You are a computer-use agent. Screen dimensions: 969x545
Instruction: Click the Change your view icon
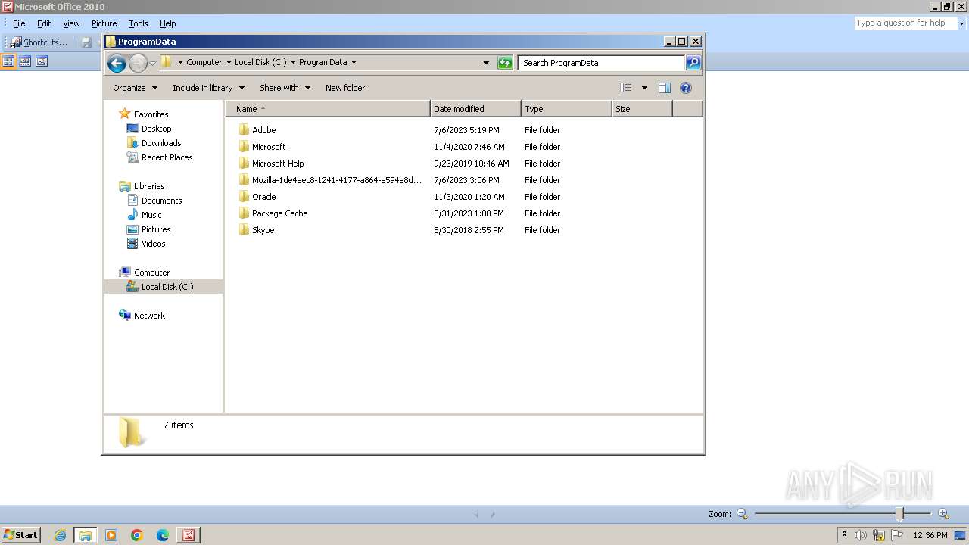coord(626,88)
